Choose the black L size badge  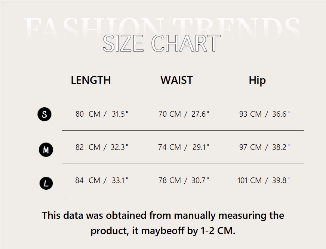[46, 183]
